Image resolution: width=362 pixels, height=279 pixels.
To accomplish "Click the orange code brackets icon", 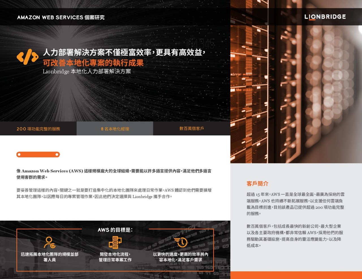I will (27, 57).
